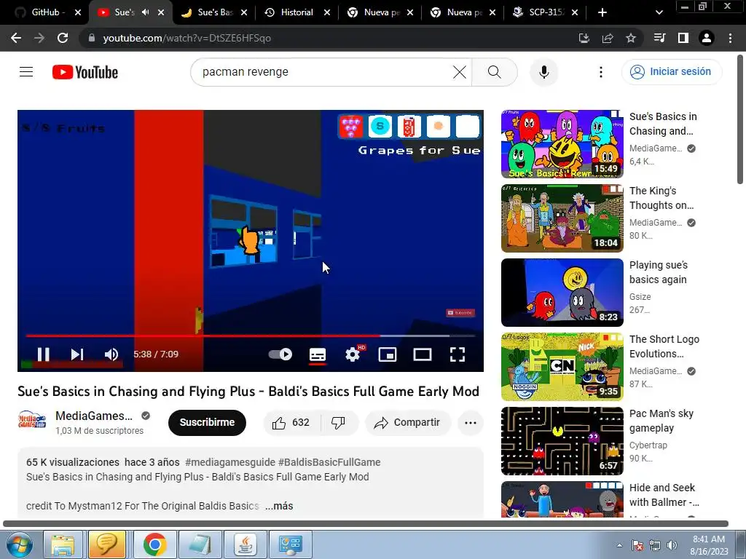The image size is (746, 559).
Task: Open the Windows Start menu
Action: [x=19, y=544]
